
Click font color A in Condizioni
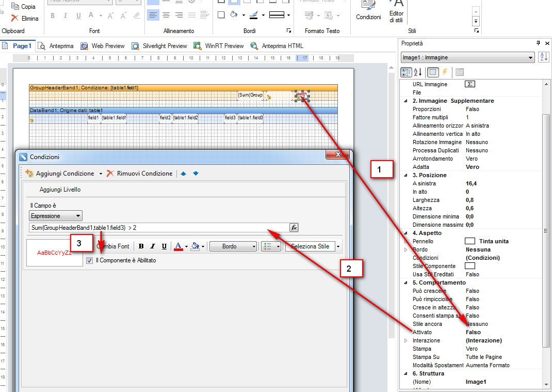pos(178,246)
